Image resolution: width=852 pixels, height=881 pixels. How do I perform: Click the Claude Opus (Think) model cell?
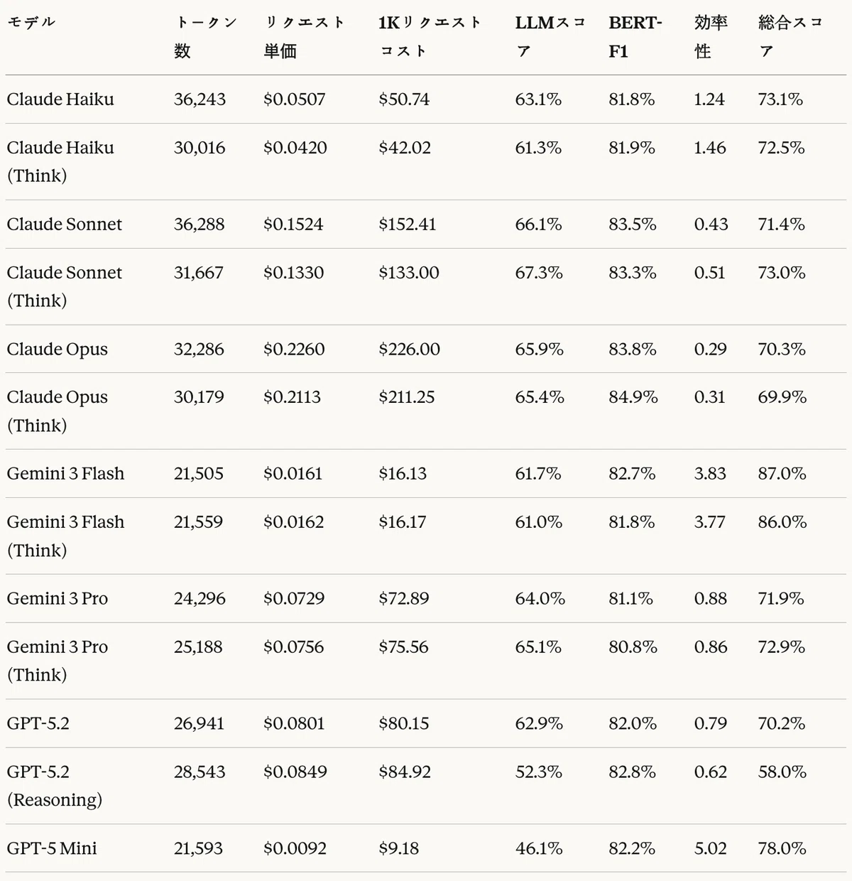click(57, 411)
